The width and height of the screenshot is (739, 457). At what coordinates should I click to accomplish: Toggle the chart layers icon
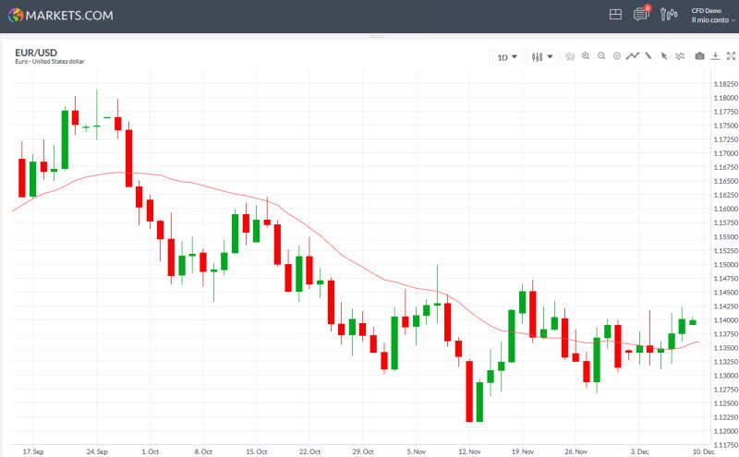click(570, 56)
